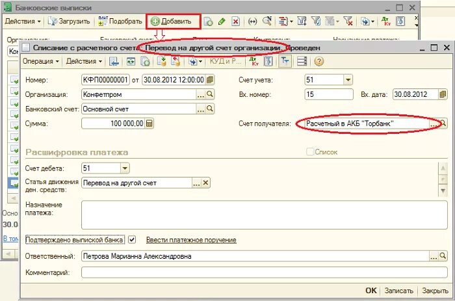This screenshot has width=455, height=301.
Task: Expand the Счет учета dropdown
Action: pyautogui.click(x=348, y=79)
